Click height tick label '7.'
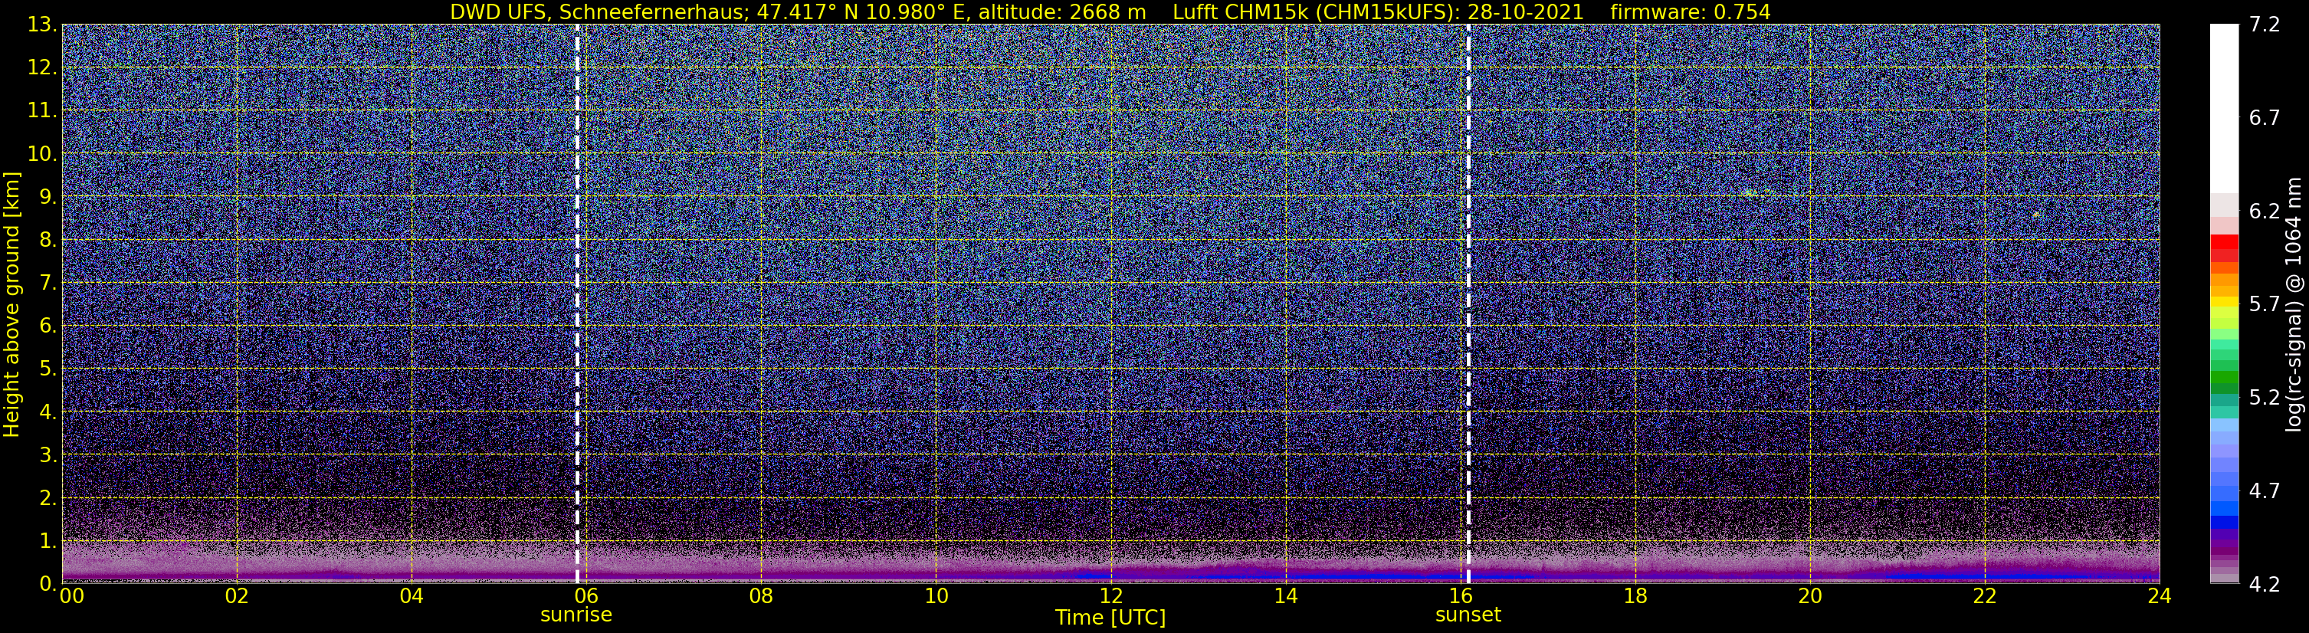The image size is (2309, 633). pyautogui.click(x=48, y=284)
